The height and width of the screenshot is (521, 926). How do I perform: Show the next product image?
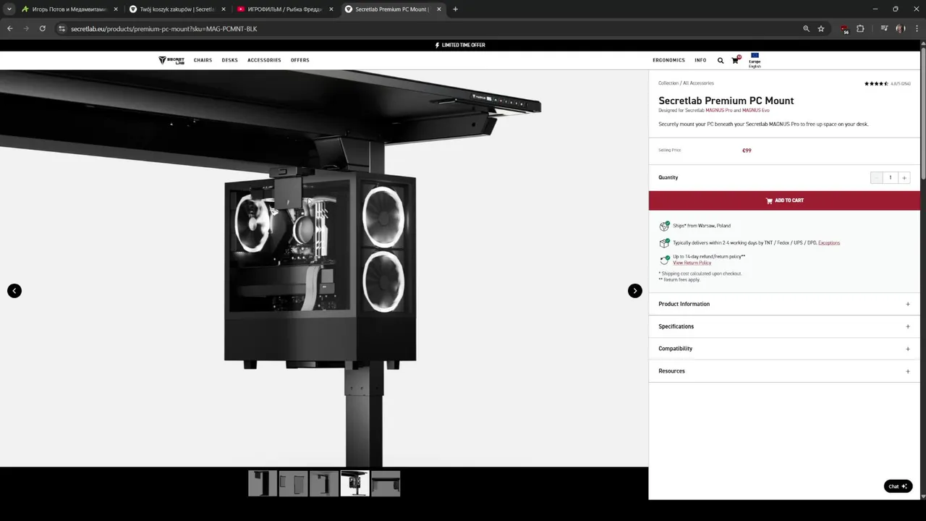[x=634, y=291]
